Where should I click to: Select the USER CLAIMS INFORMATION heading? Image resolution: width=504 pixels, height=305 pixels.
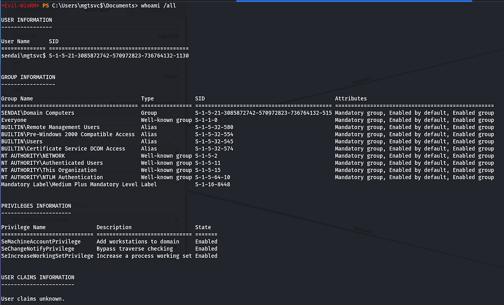point(37,277)
